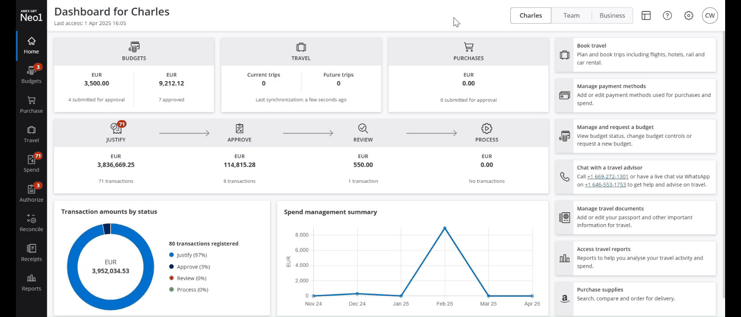Call travel advisor at +1 669-272-1301
The height and width of the screenshot is (317, 741).
pyautogui.click(x=608, y=177)
